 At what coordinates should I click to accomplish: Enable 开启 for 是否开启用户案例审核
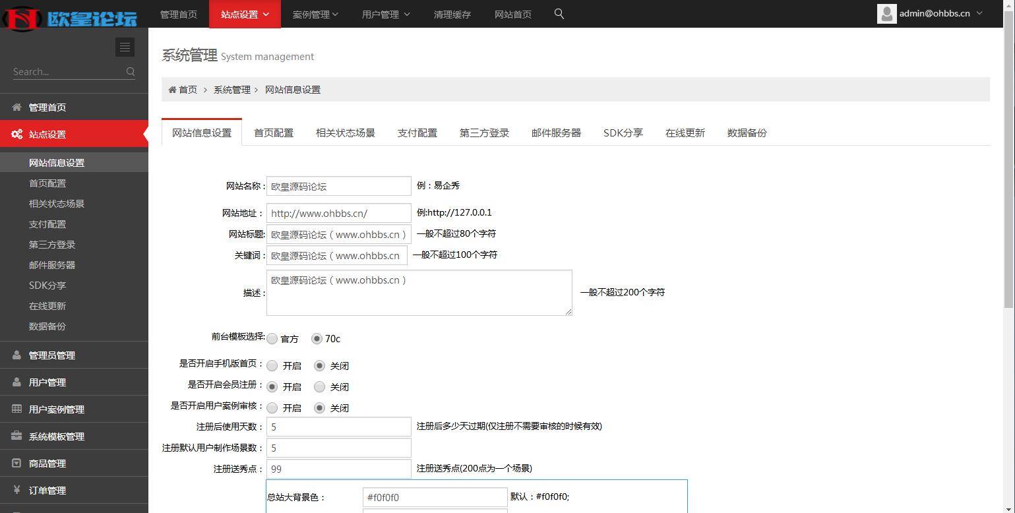tap(272, 407)
